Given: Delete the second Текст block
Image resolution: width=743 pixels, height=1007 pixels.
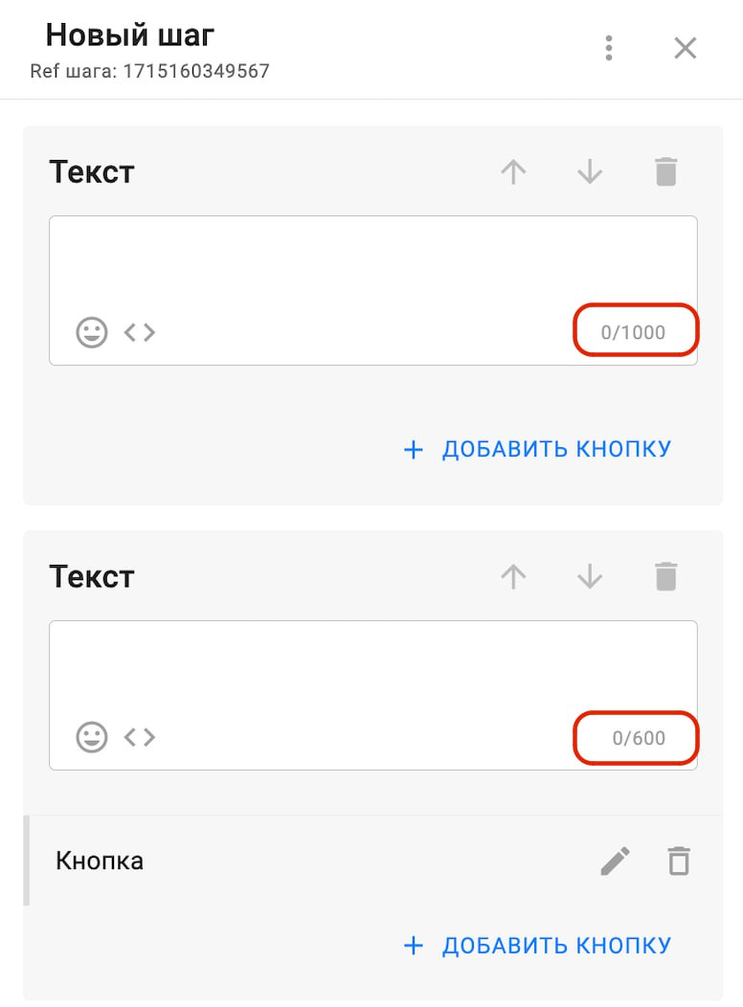Looking at the screenshot, I should 665,576.
